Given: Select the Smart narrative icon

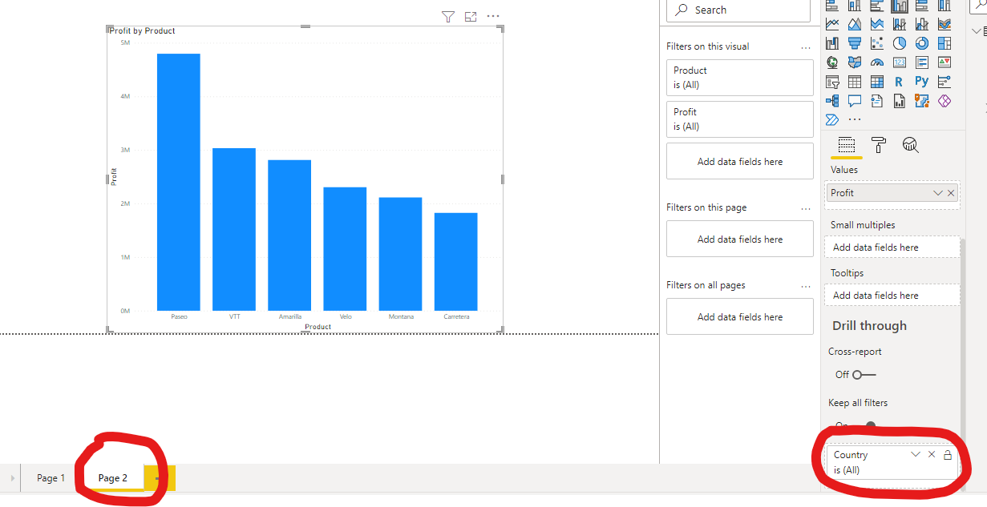Looking at the screenshot, I should (x=877, y=101).
